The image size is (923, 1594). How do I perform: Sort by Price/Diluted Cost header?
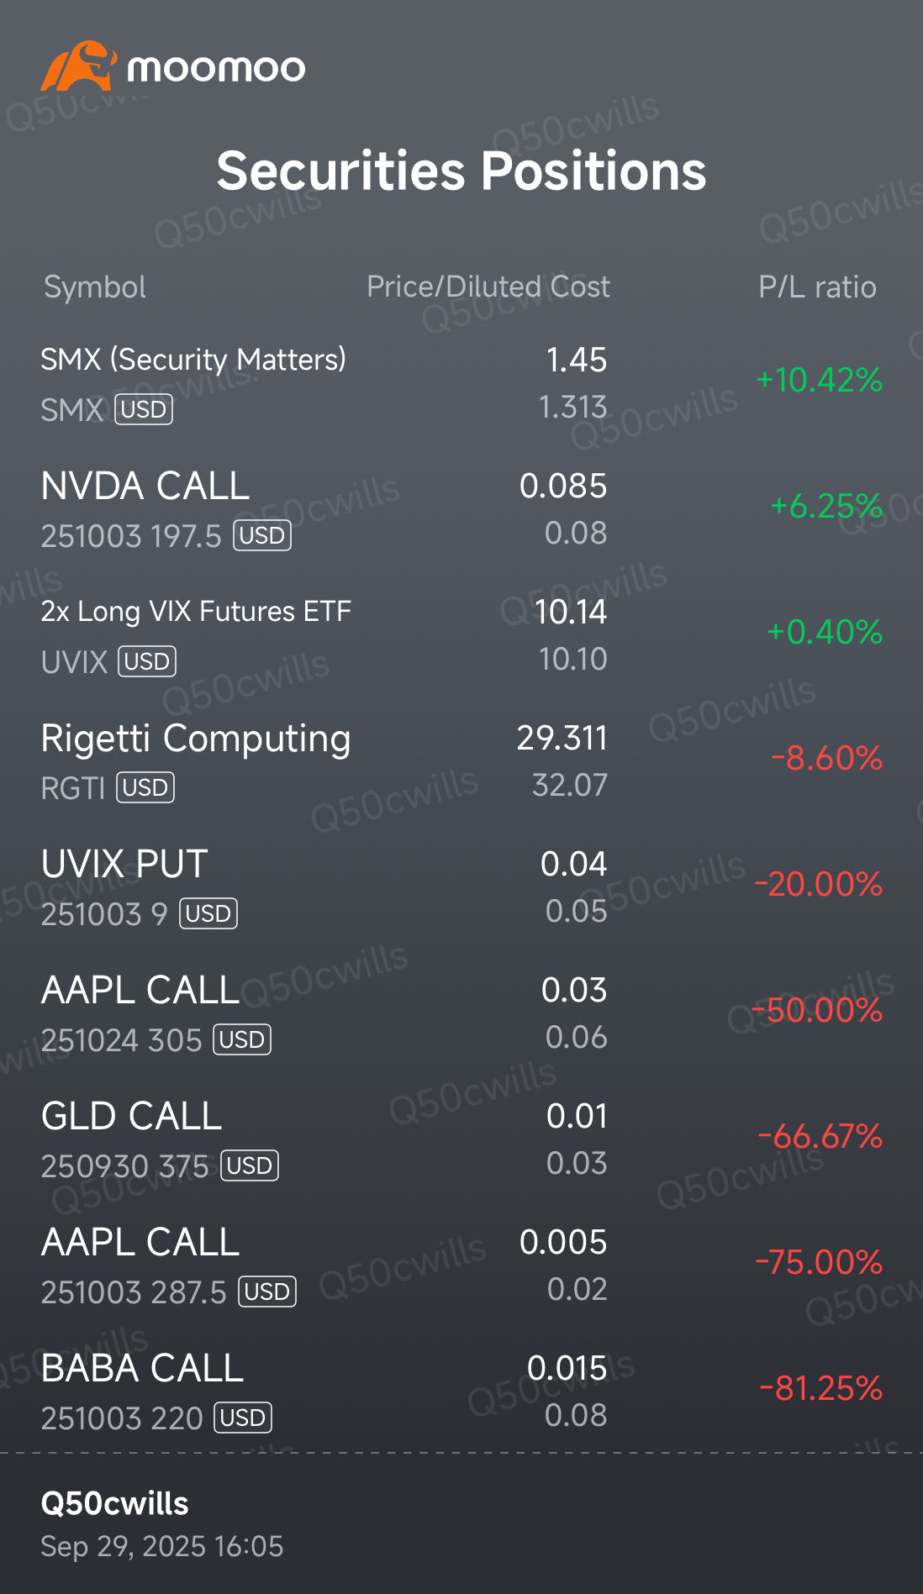tap(488, 287)
